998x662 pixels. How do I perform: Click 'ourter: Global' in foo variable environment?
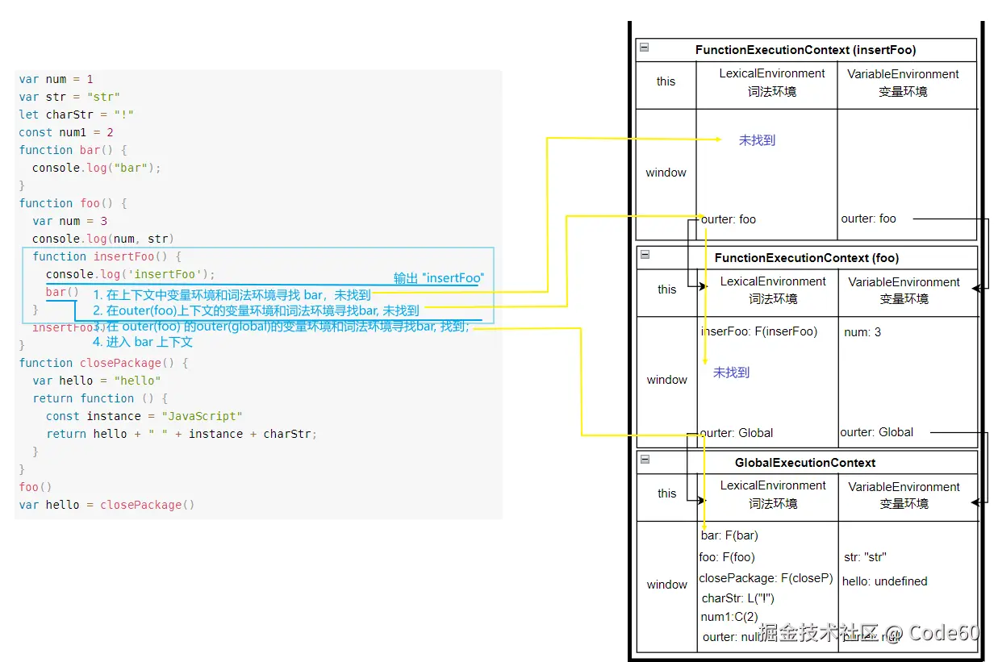coord(877,432)
